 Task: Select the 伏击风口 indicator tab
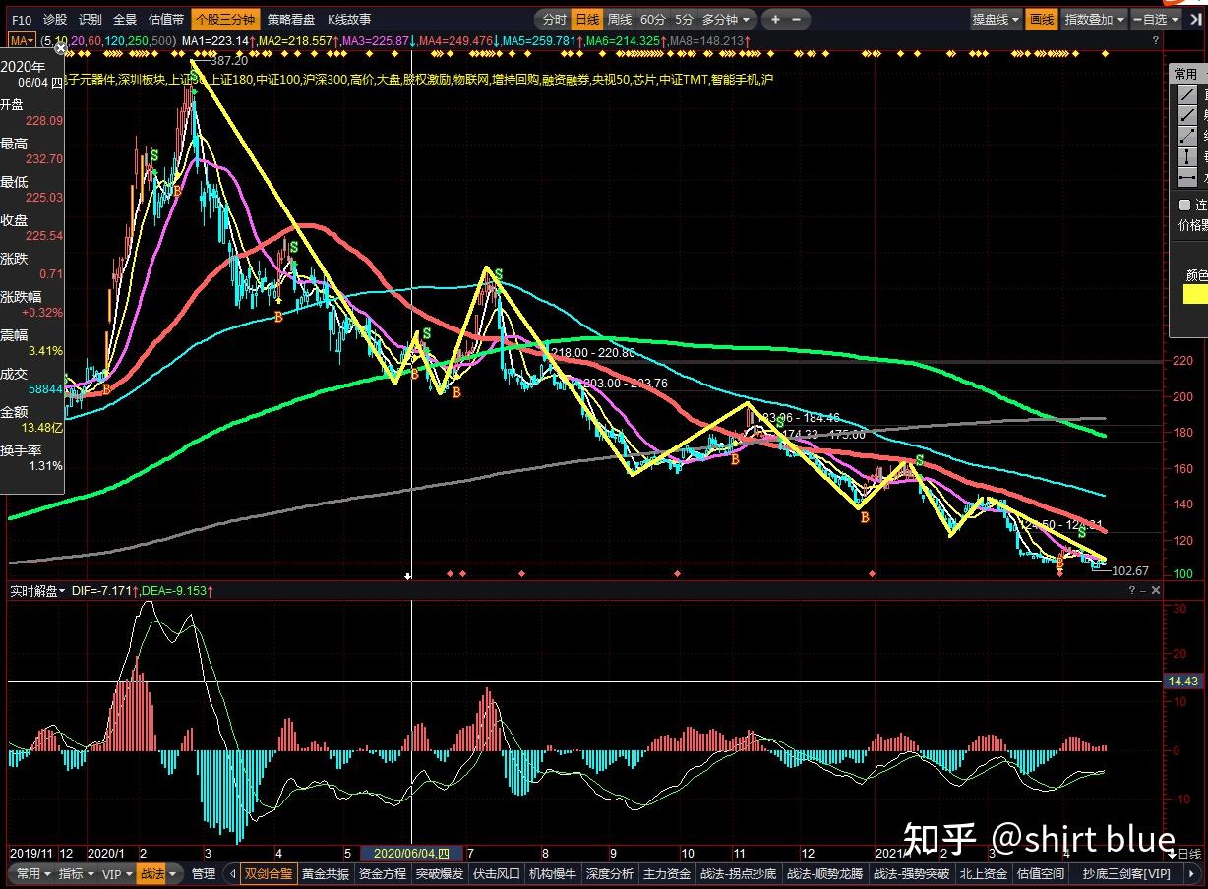(497, 873)
